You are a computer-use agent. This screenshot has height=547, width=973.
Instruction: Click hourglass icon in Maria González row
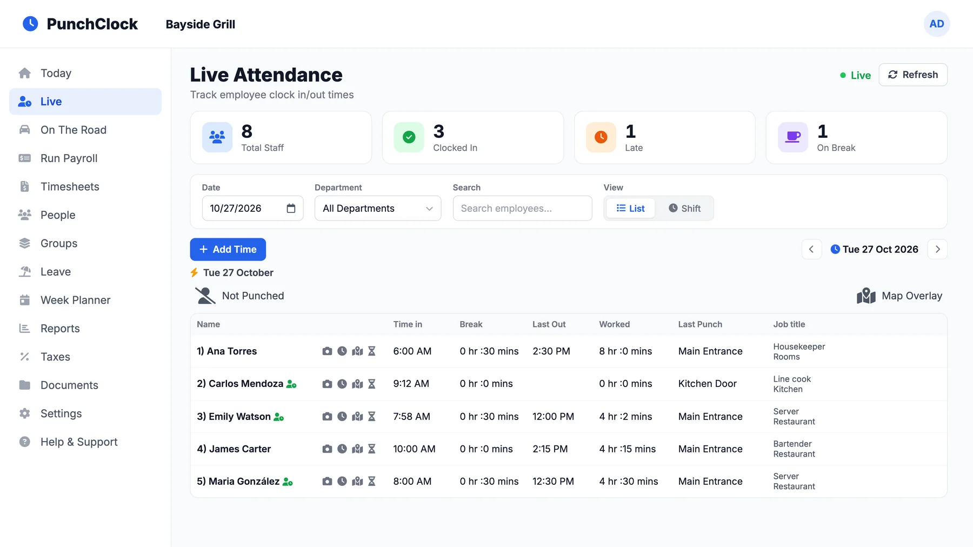coord(372,482)
